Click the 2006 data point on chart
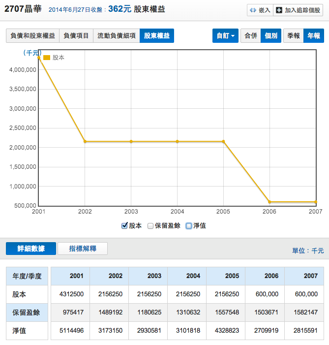Viewport: 329px width, 345px height. click(269, 202)
